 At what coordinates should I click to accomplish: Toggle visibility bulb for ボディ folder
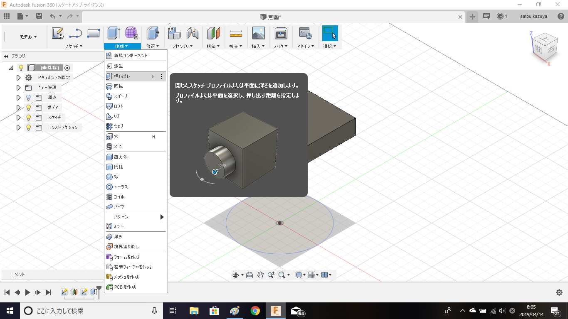click(x=29, y=108)
